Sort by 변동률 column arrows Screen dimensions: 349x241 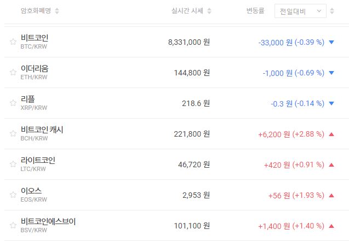269,11
